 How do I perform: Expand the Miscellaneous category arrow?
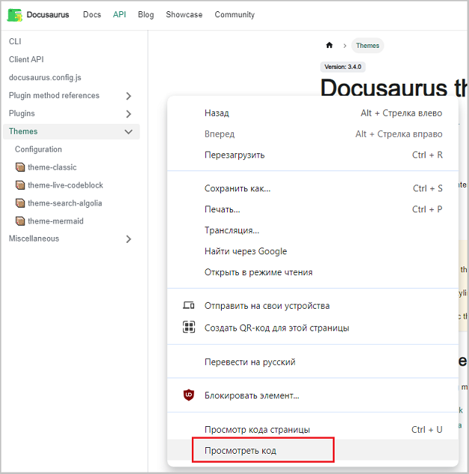128,239
